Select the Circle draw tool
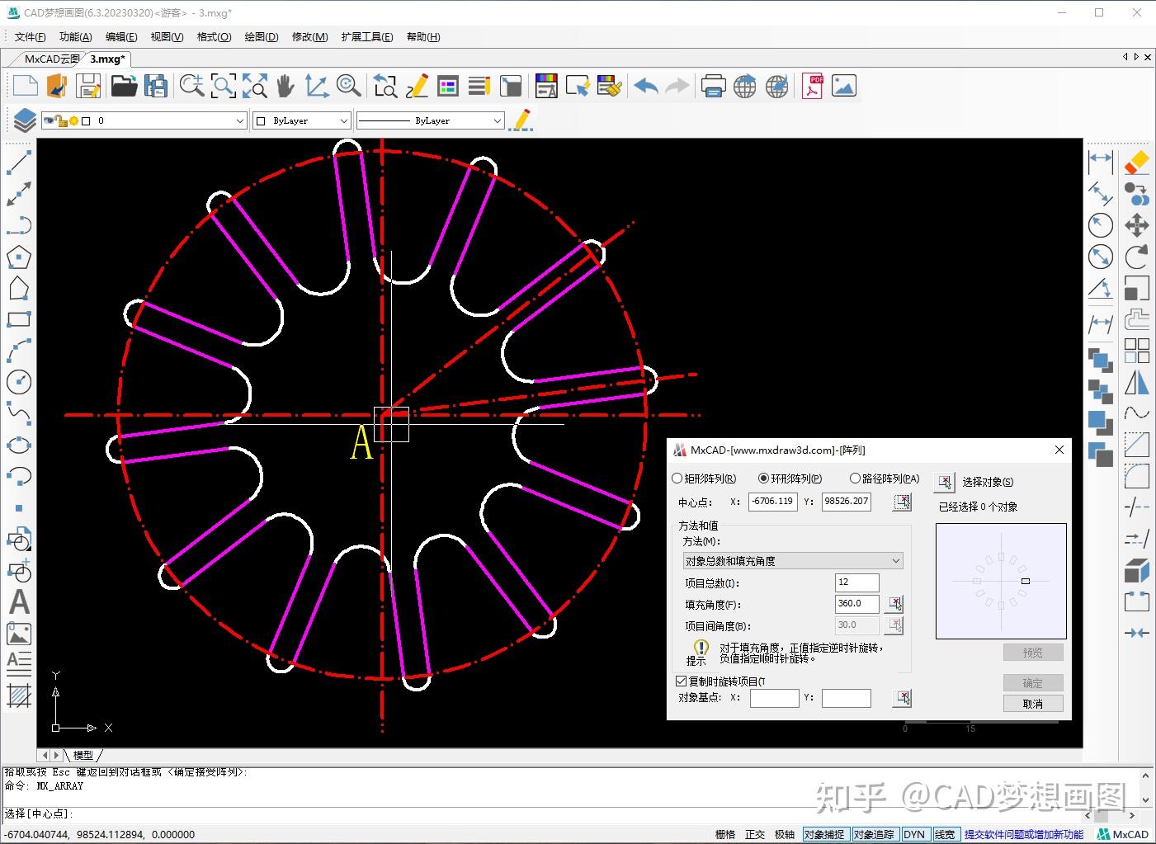 pyautogui.click(x=18, y=382)
